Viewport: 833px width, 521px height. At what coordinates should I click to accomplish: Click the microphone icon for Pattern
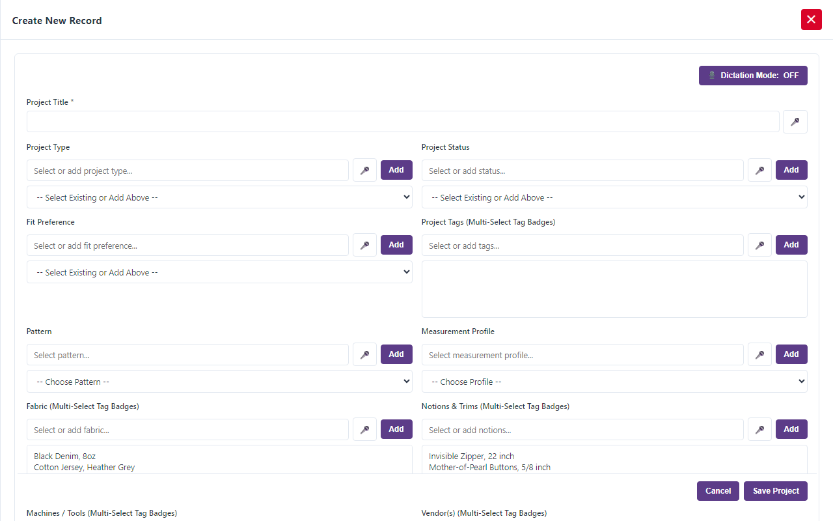click(x=364, y=354)
